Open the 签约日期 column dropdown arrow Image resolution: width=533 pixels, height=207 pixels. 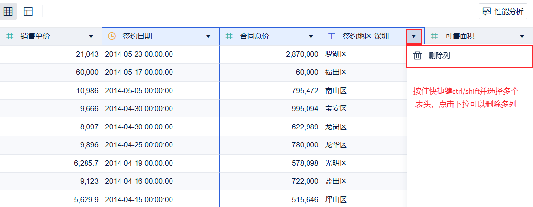click(x=208, y=36)
